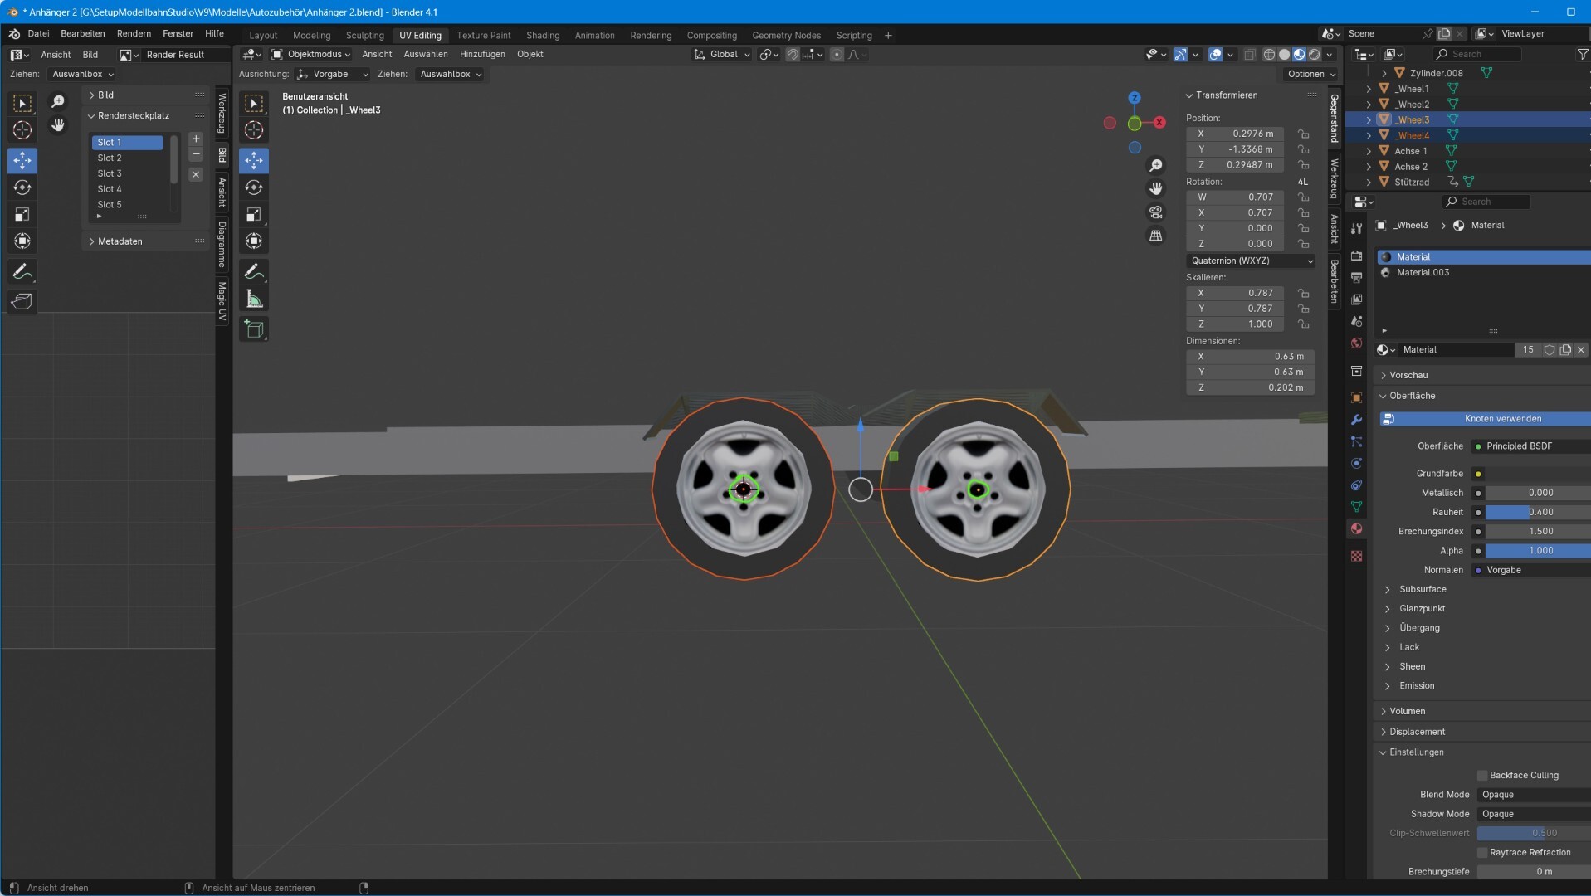Unlink the material with the X button
1591x896 pixels.
pyautogui.click(x=1581, y=350)
